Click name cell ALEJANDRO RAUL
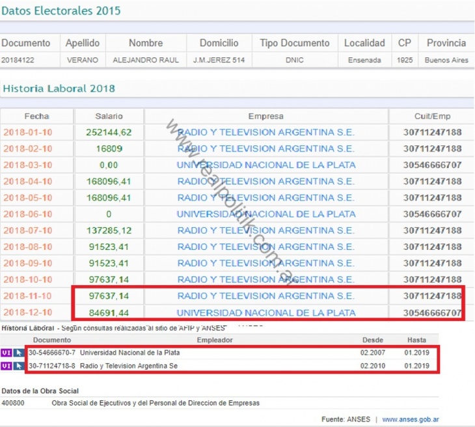The image size is (475, 427). (146, 60)
